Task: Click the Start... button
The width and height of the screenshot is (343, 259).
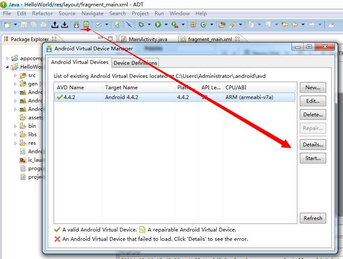Action: click(313, 158)
